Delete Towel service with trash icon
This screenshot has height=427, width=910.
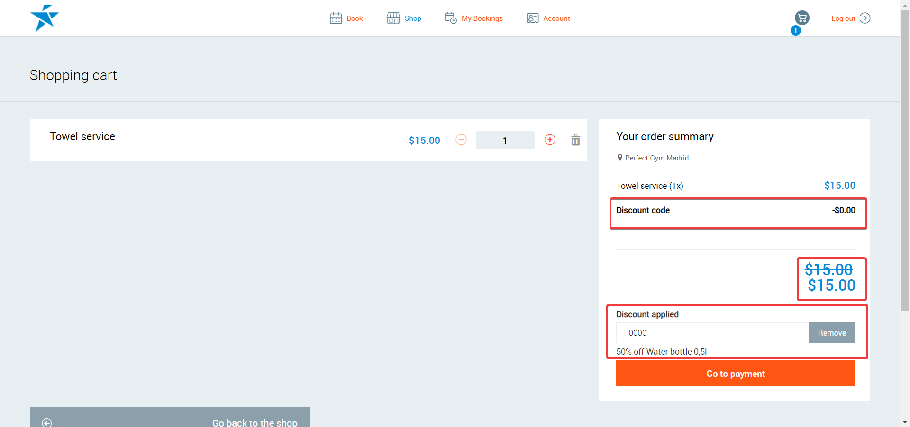tap(575, 140)
